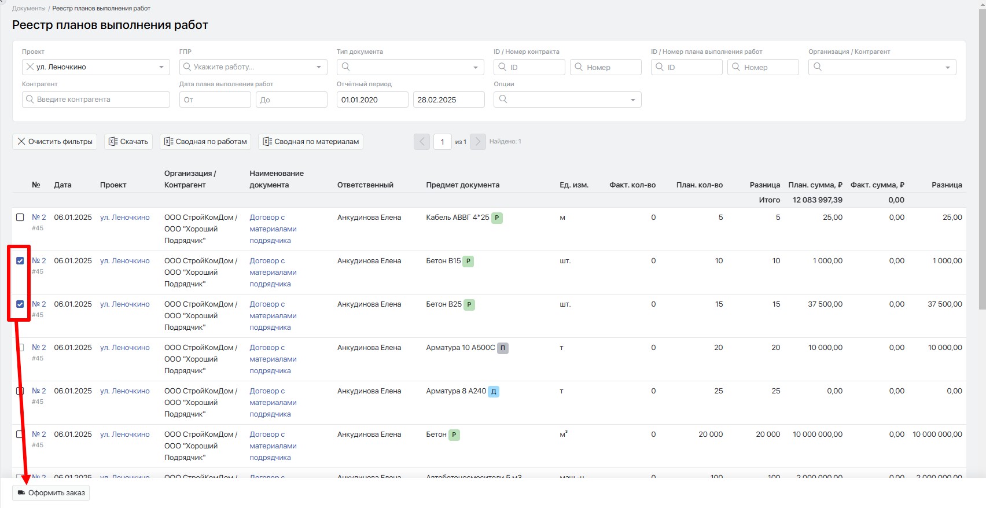986x508 pixels.
Task: Click the Введите контрагента input field
Action: point(96,100)
